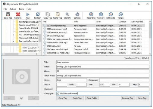Viewport: 153px width, 109px height.
Task: Click the empty Composer field
Action: (x=124, y=80)
